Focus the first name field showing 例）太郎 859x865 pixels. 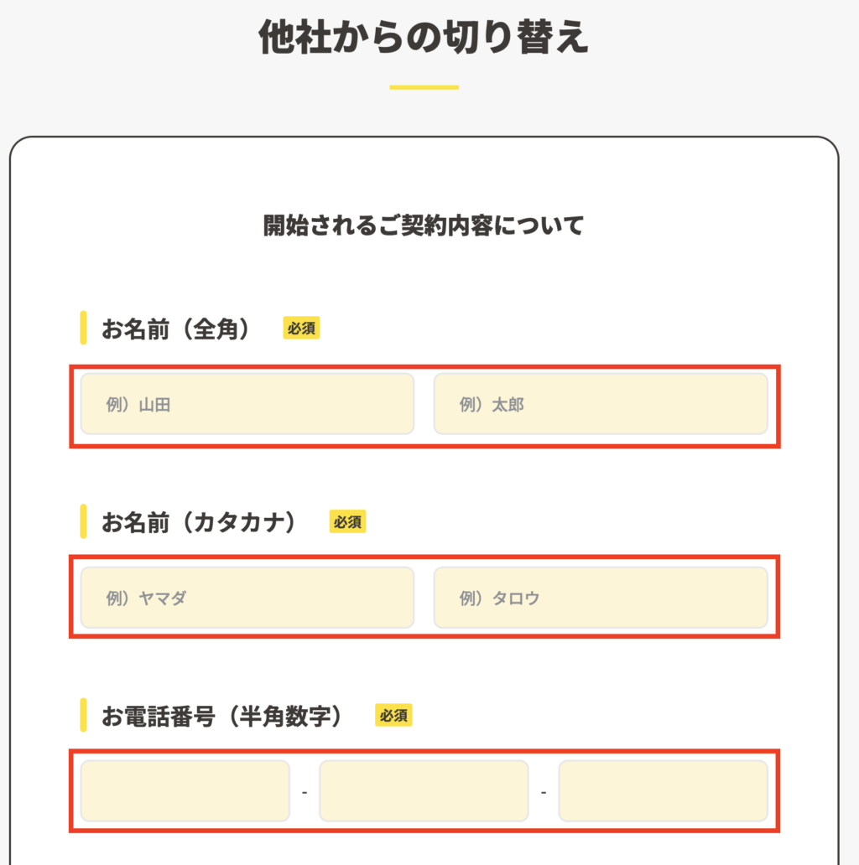[600, 405]
